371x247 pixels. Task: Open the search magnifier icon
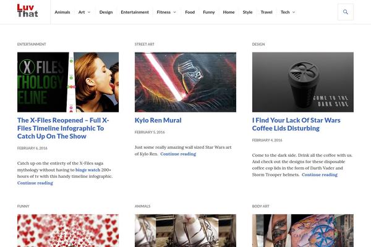point(346,12)
